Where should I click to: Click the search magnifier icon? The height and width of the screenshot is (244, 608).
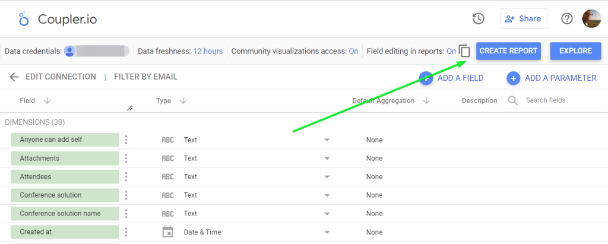click(x=513, y=100)
